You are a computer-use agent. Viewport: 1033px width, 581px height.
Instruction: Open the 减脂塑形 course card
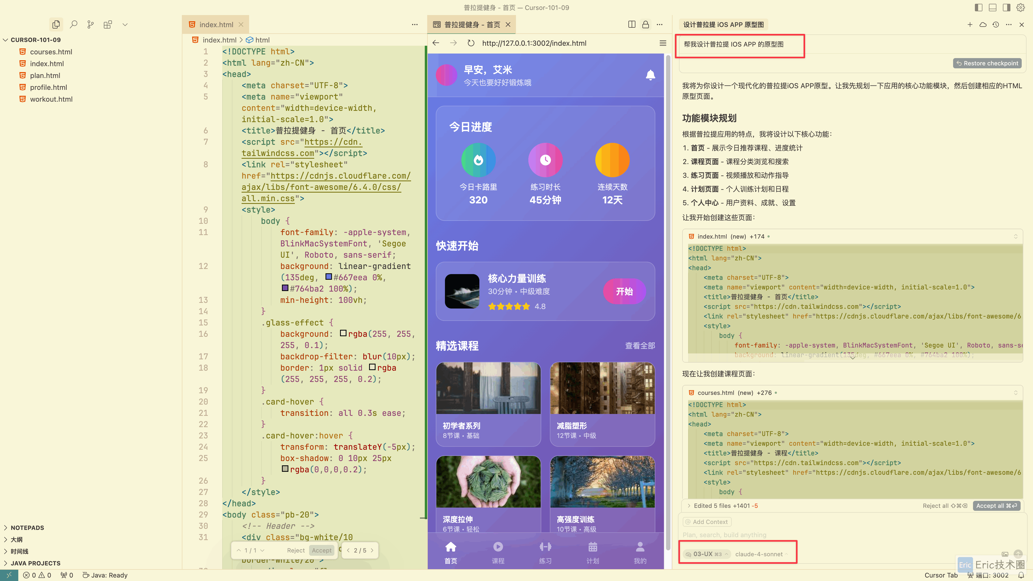click(x=602, y=404)
